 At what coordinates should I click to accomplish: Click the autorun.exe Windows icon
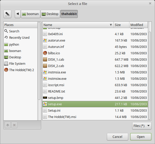[45, 40]
